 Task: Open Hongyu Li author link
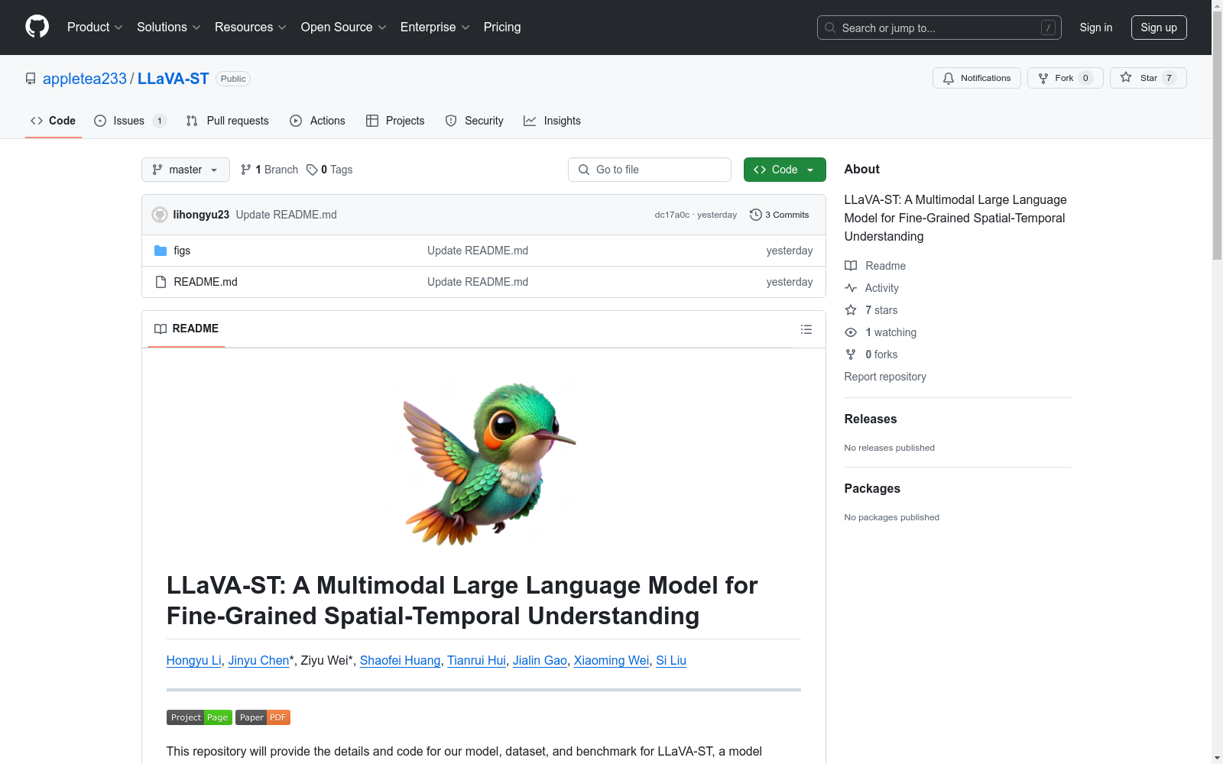(x=194, y=660)
